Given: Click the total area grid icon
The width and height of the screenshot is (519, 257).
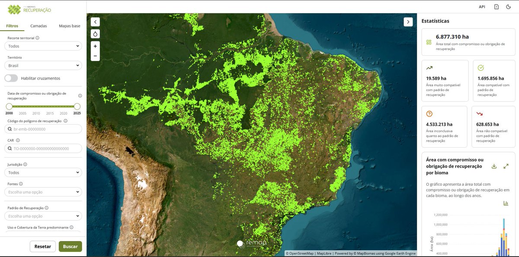Looking at the screenshot, I should pyautogui.click(x=429, y=42).
